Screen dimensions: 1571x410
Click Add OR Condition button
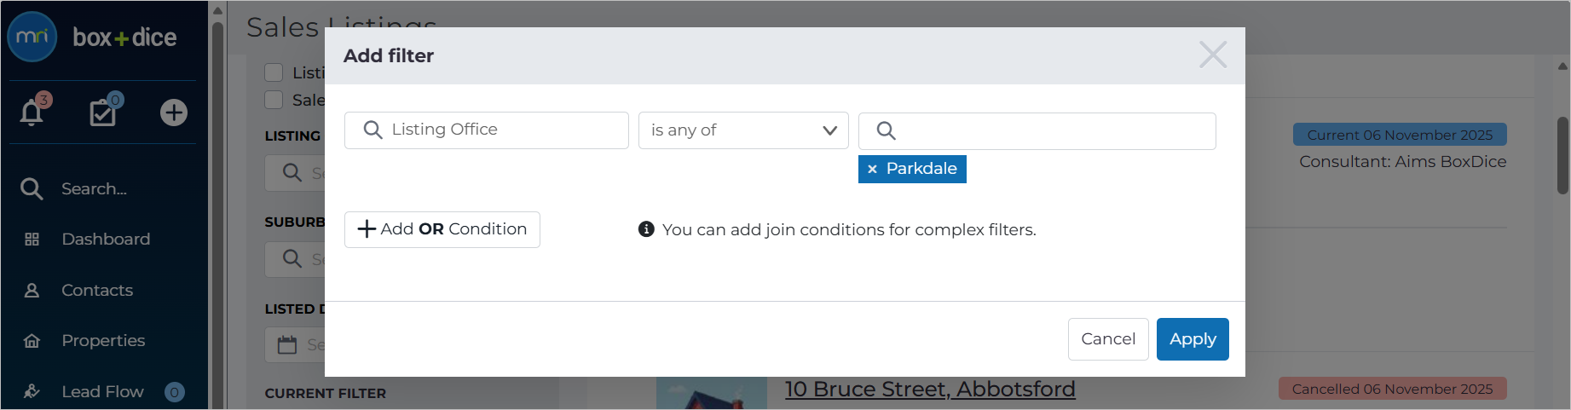pyautogui.click(x=442, y=229)
